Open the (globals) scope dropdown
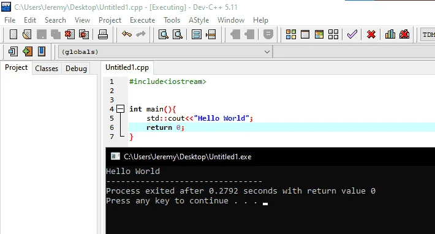Viewport: 435px width, 234px height. [165, 52]
